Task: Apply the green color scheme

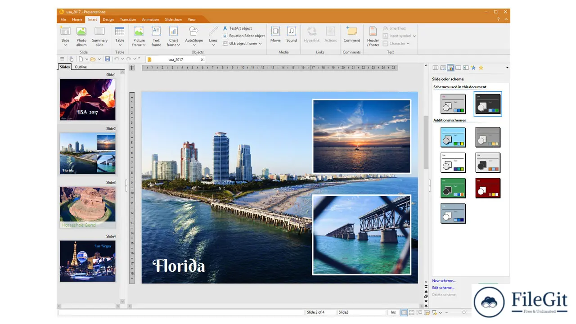Action: [453, 188]
